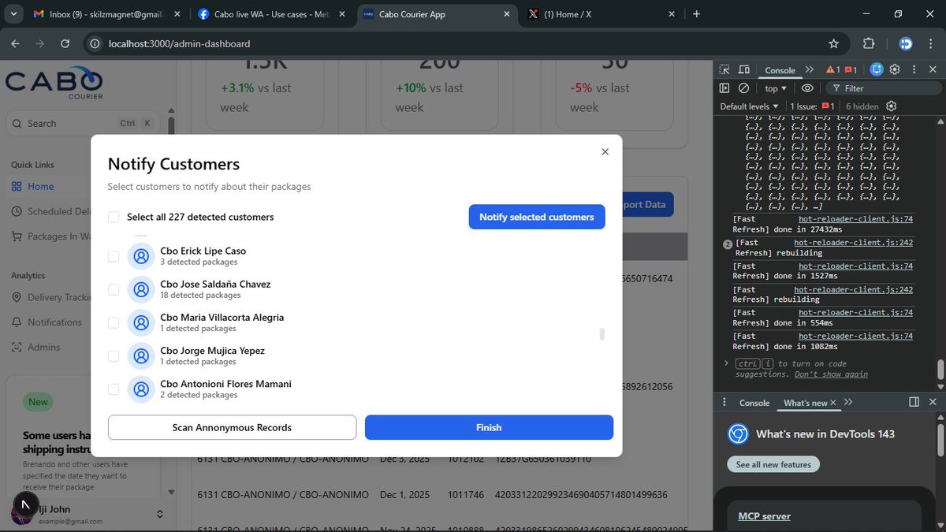Close the Notify Customers dialog

pyautogui.click(x=605, y=151)
